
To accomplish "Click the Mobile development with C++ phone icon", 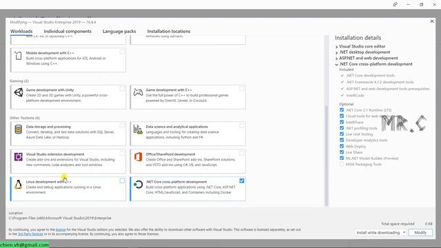I will (19, 56).
